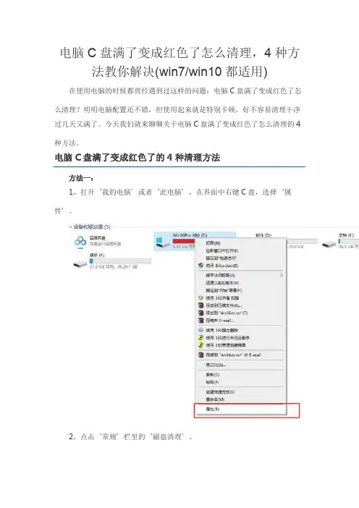Choose 'Copy (C)' menu entry
The height and width of the screenshot is (508, 359).
[x=240, y=375]
